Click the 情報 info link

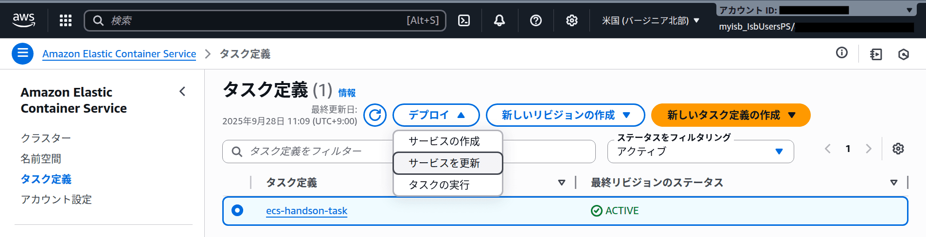point(347,93)
